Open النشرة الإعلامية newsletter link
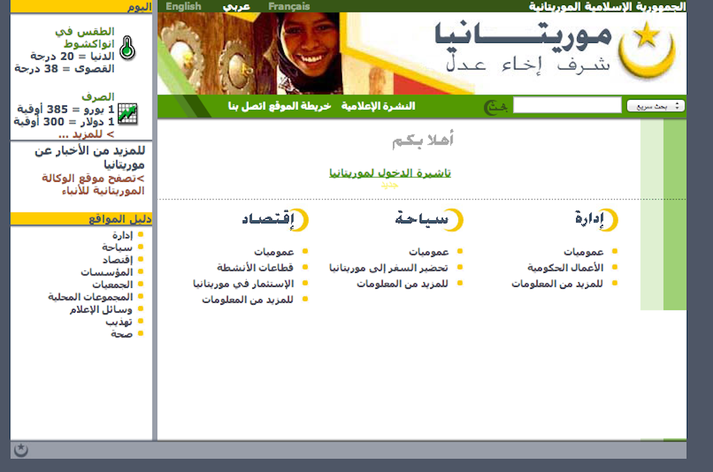Screen dimensions: 713x472 tap(378, 106)
